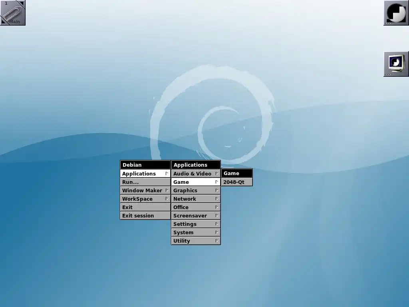
Task: Choose Exit session from the Debian menu
Action: point(145,215)
